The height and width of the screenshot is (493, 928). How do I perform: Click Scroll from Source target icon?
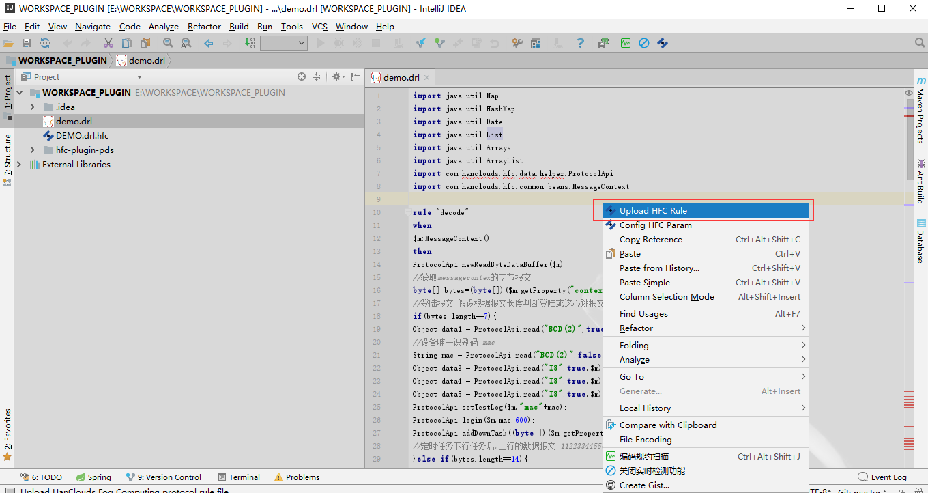[x=302, y=77]
